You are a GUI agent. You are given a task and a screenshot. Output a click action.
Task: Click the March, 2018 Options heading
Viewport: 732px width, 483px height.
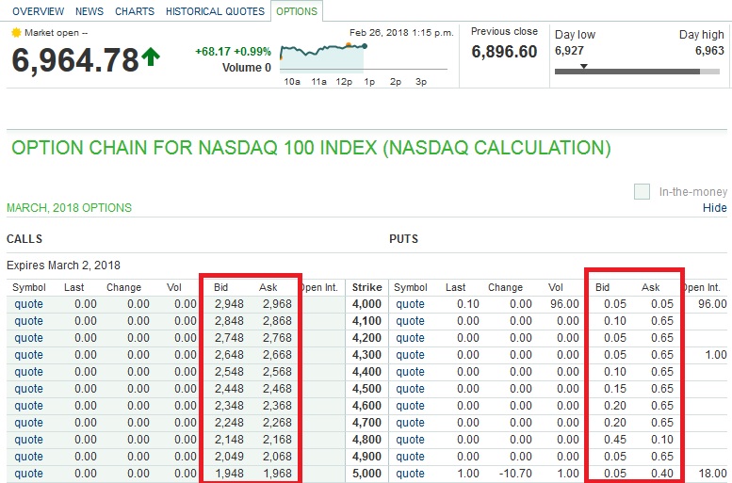point(69,207)
